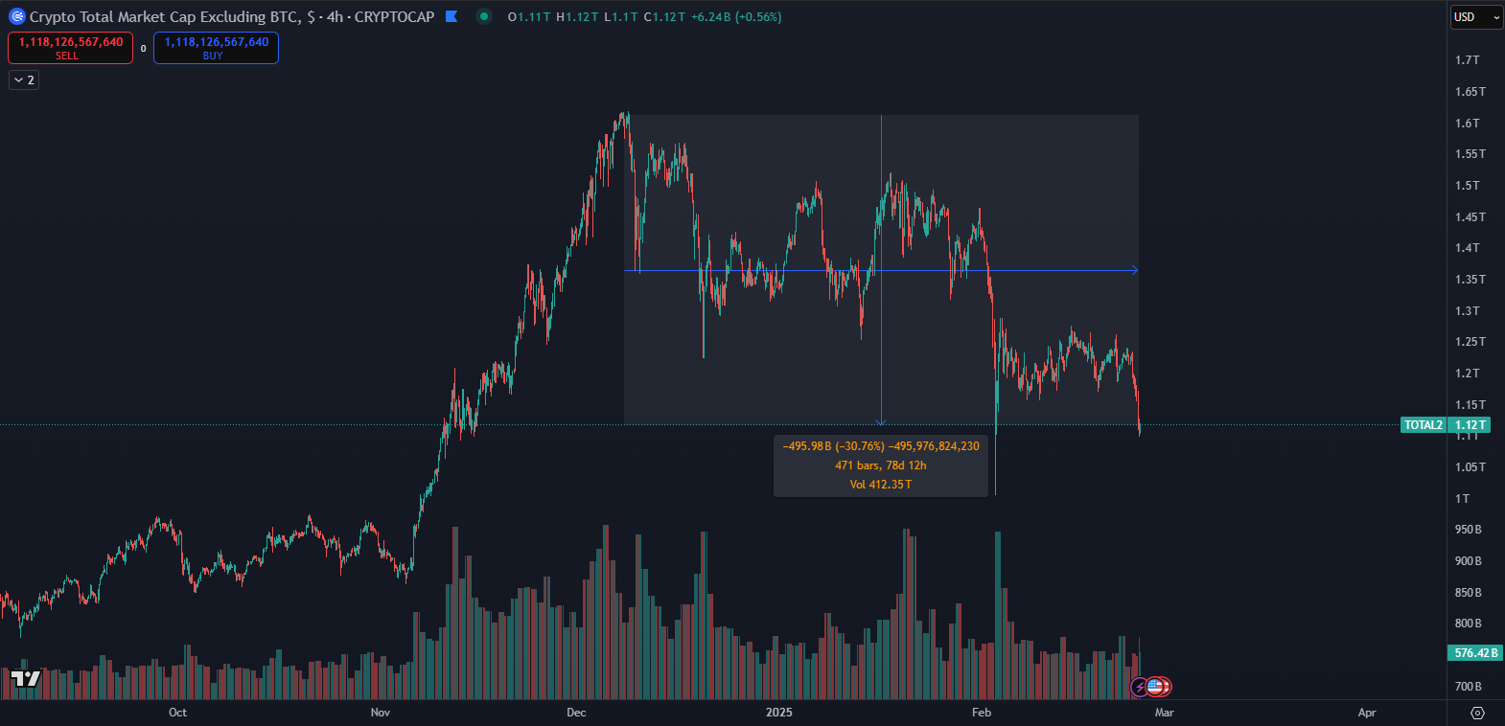Screen dimensions: 1505x726
Task: Click the measurement info box showing -30.76%
Action: (x=880, y=465)
